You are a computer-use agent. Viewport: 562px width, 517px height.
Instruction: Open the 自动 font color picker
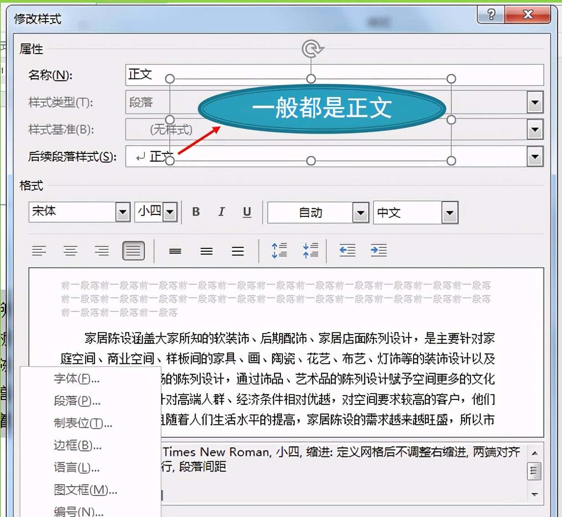[x=360, y=212]
